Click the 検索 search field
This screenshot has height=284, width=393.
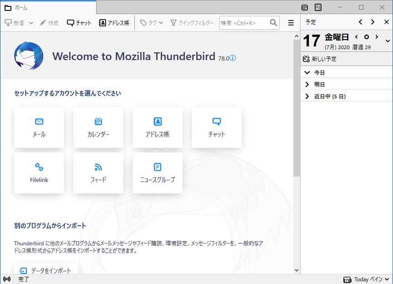pyautogui.click(x=246, y=22)
